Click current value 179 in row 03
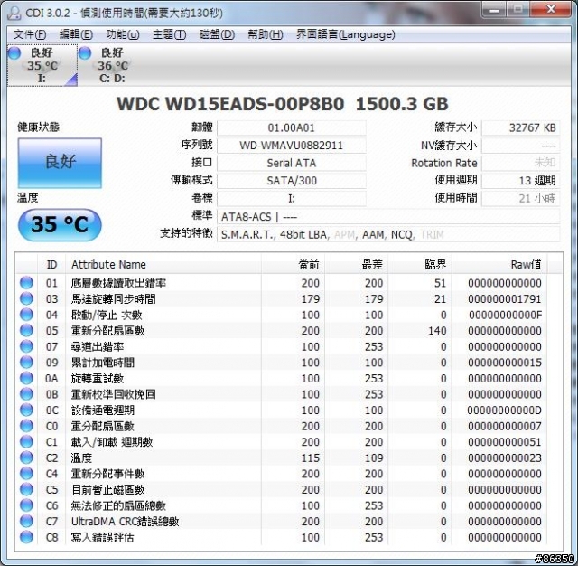 pyautogui.click(x=311, y=299)
